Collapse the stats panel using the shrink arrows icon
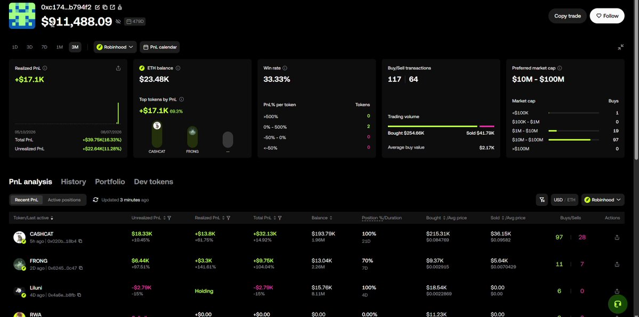 620,47
